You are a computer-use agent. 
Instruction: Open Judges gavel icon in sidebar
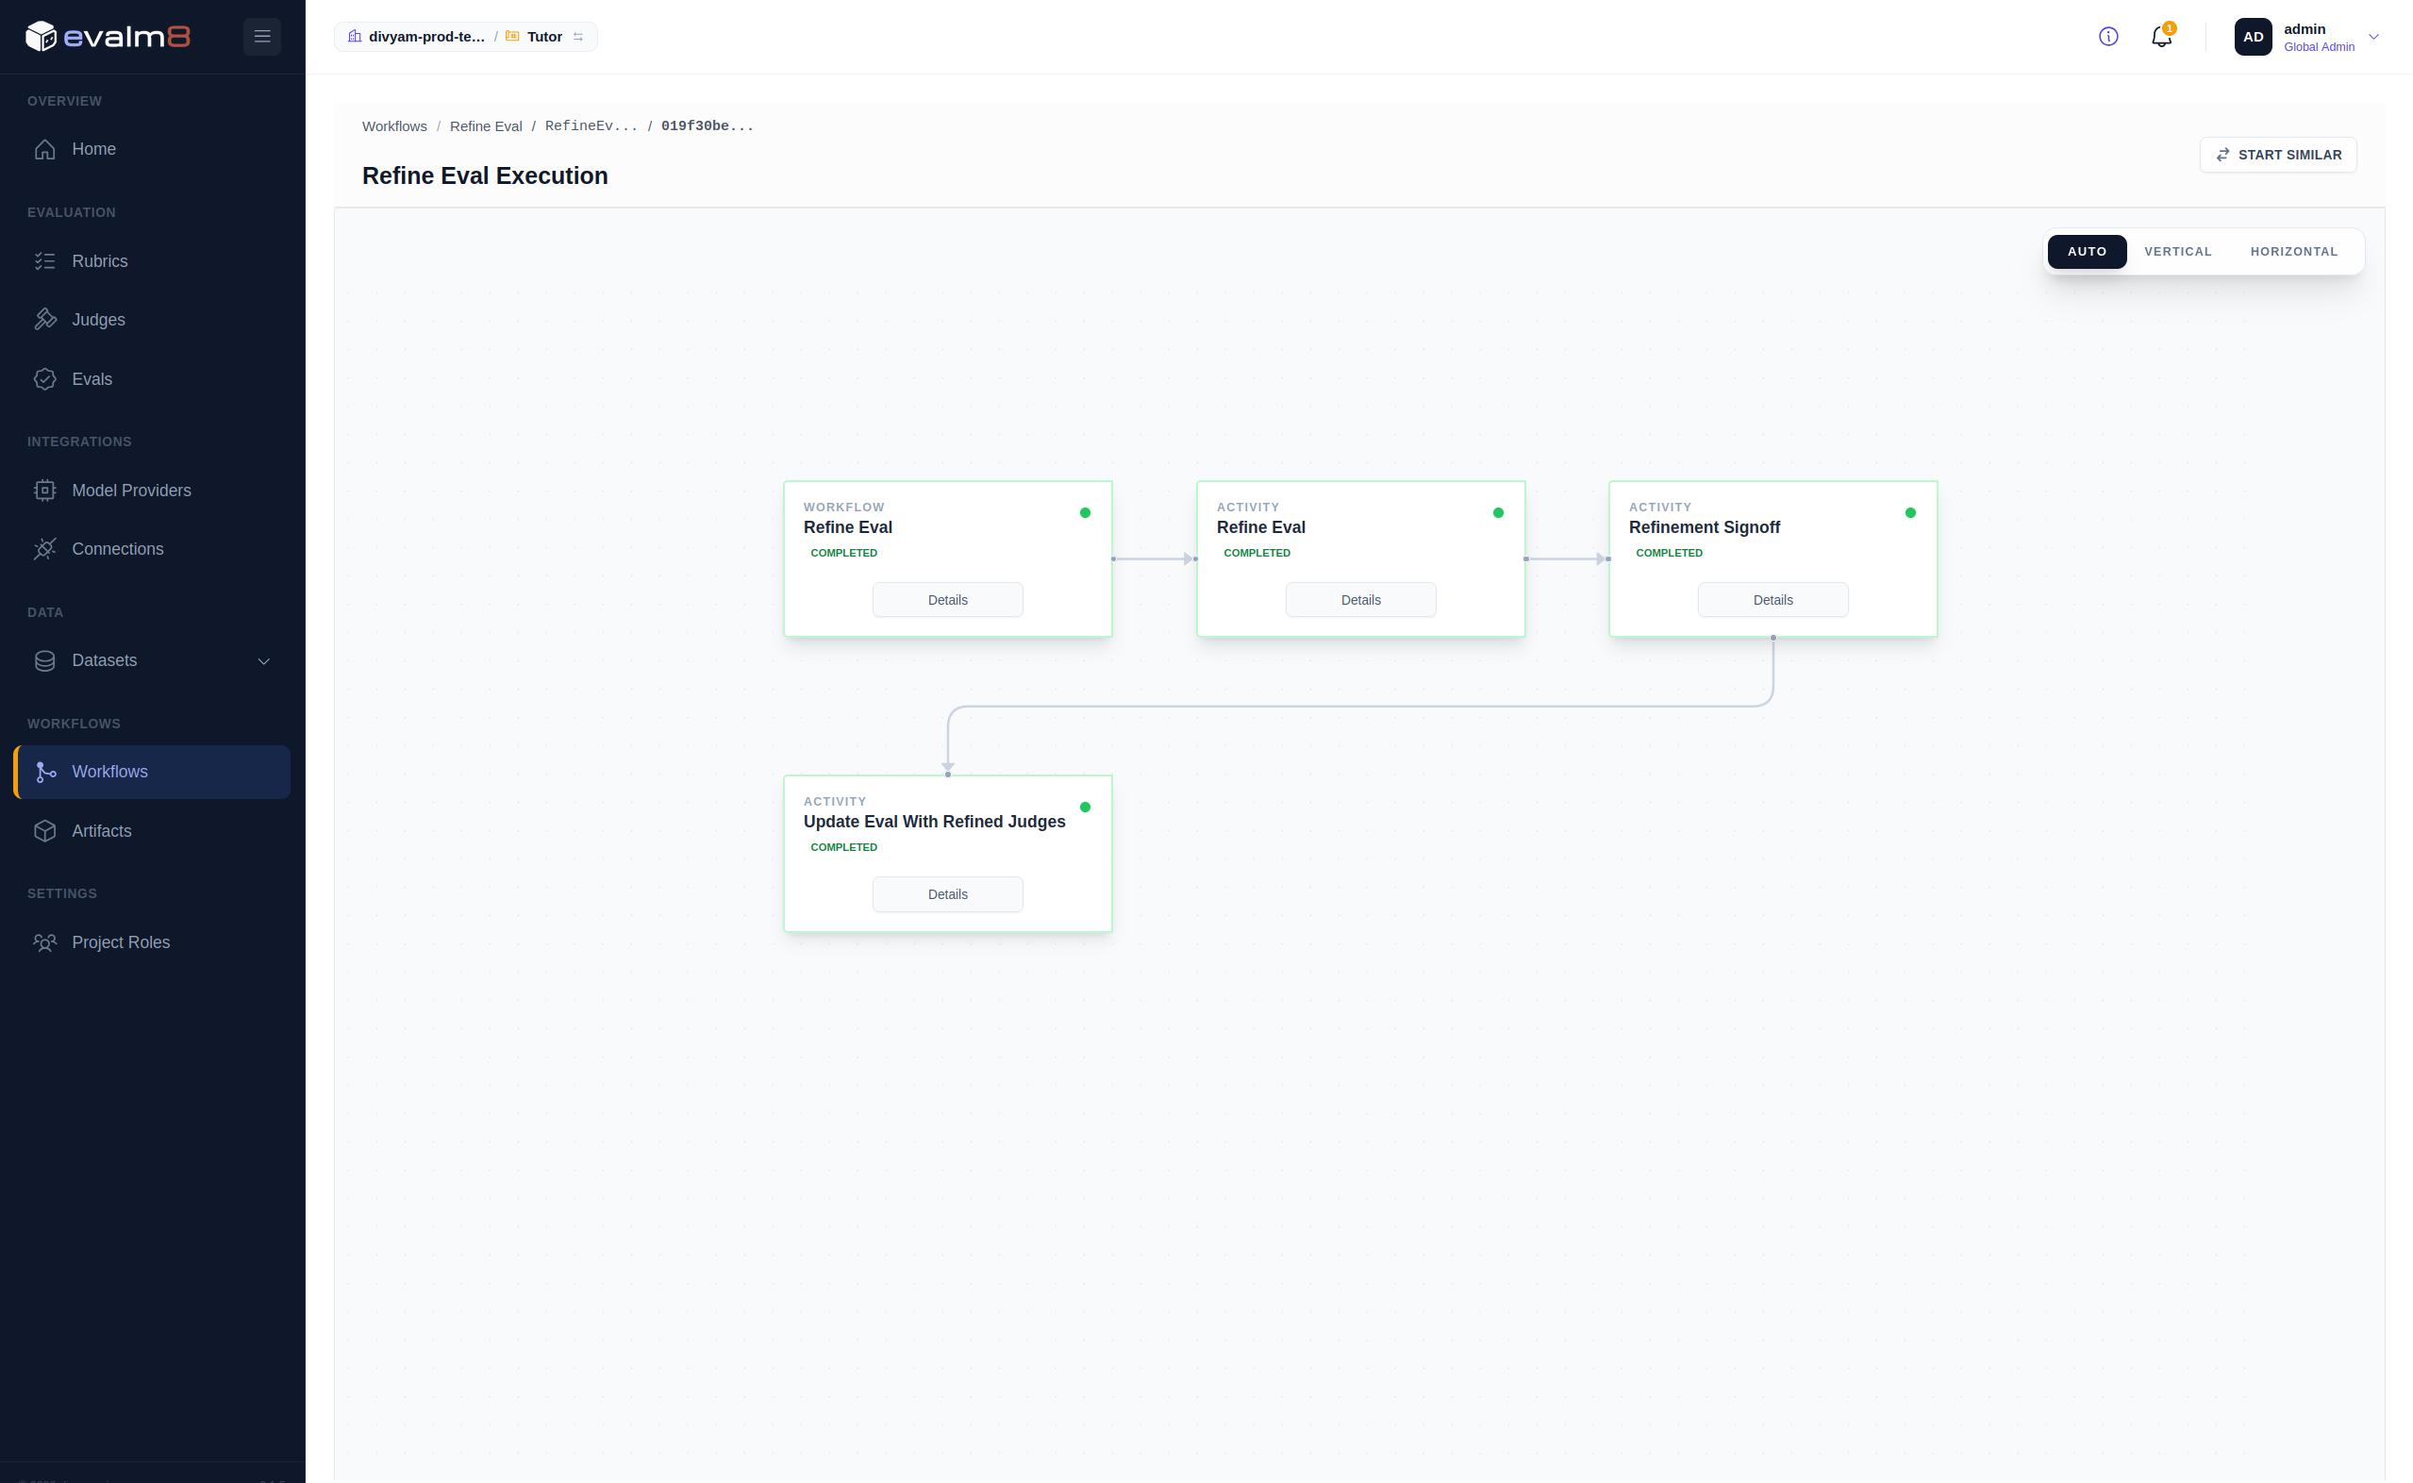[45, 320]
